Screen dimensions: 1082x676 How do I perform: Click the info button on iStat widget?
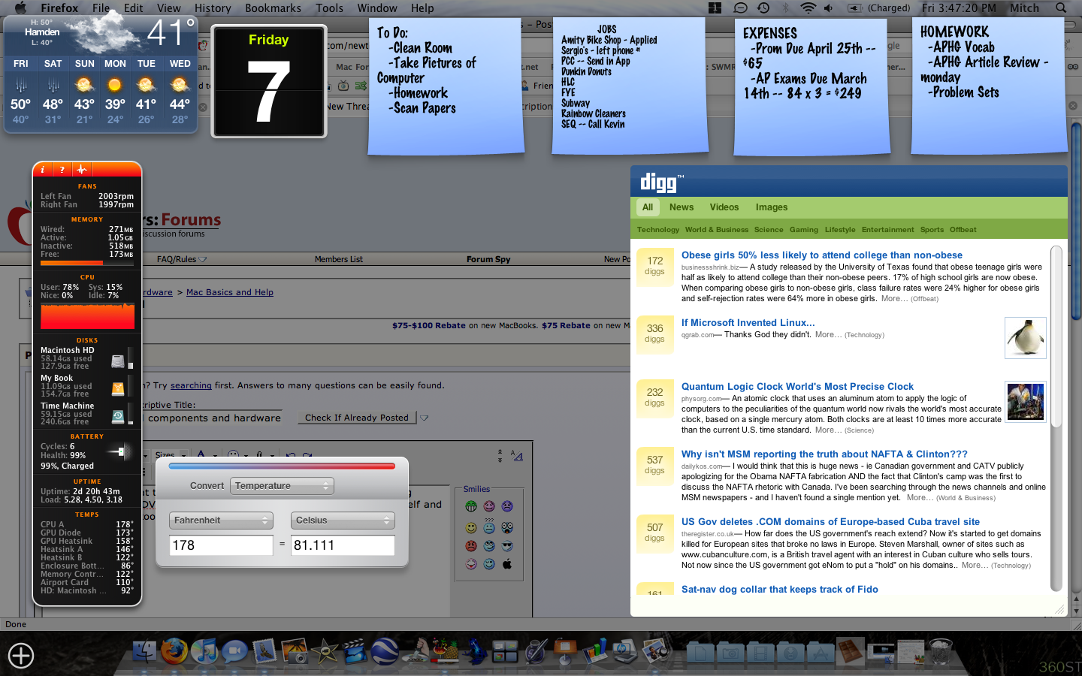(x=43, y=170)
